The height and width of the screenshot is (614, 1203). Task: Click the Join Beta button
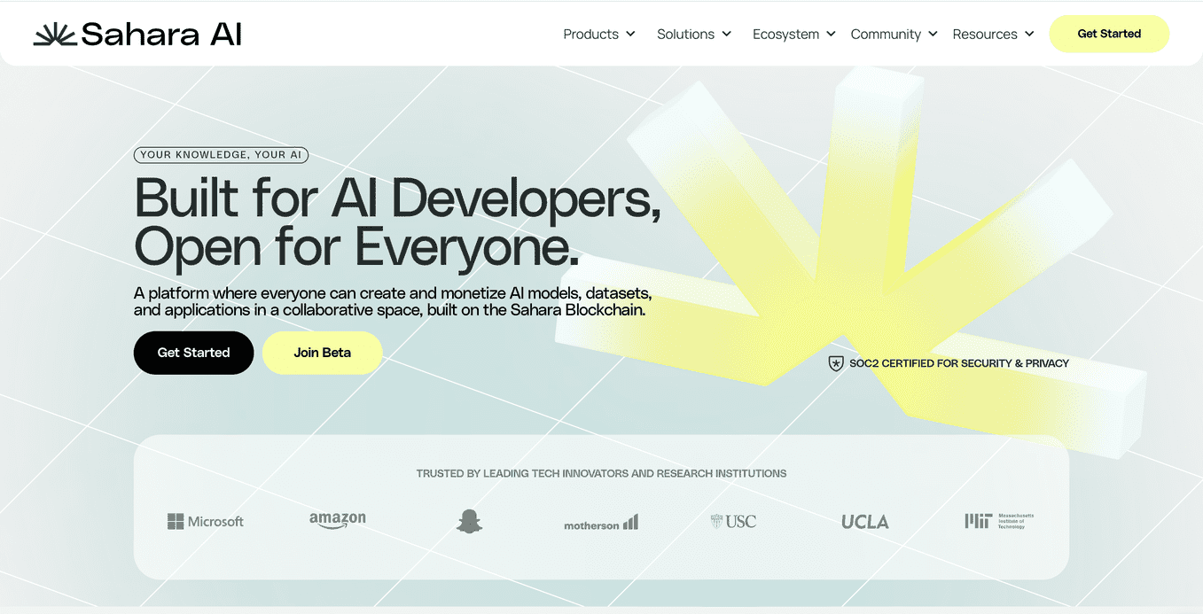pyautogui.click(x=322, y=353)
